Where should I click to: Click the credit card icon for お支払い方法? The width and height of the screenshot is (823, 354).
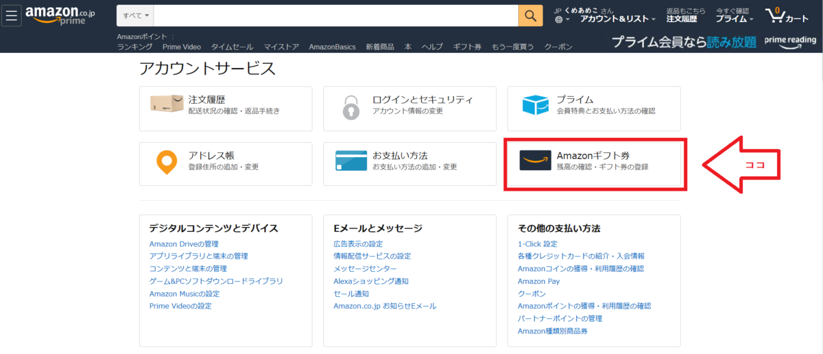(x=350, y=161)
